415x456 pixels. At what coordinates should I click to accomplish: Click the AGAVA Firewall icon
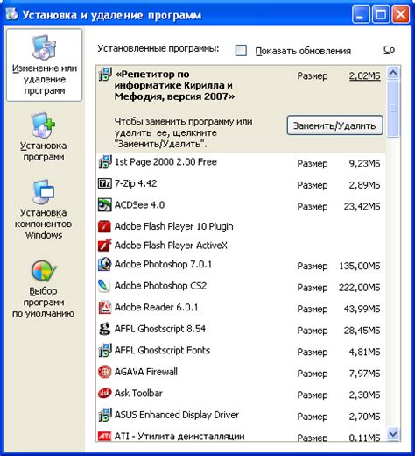(104, 372)
